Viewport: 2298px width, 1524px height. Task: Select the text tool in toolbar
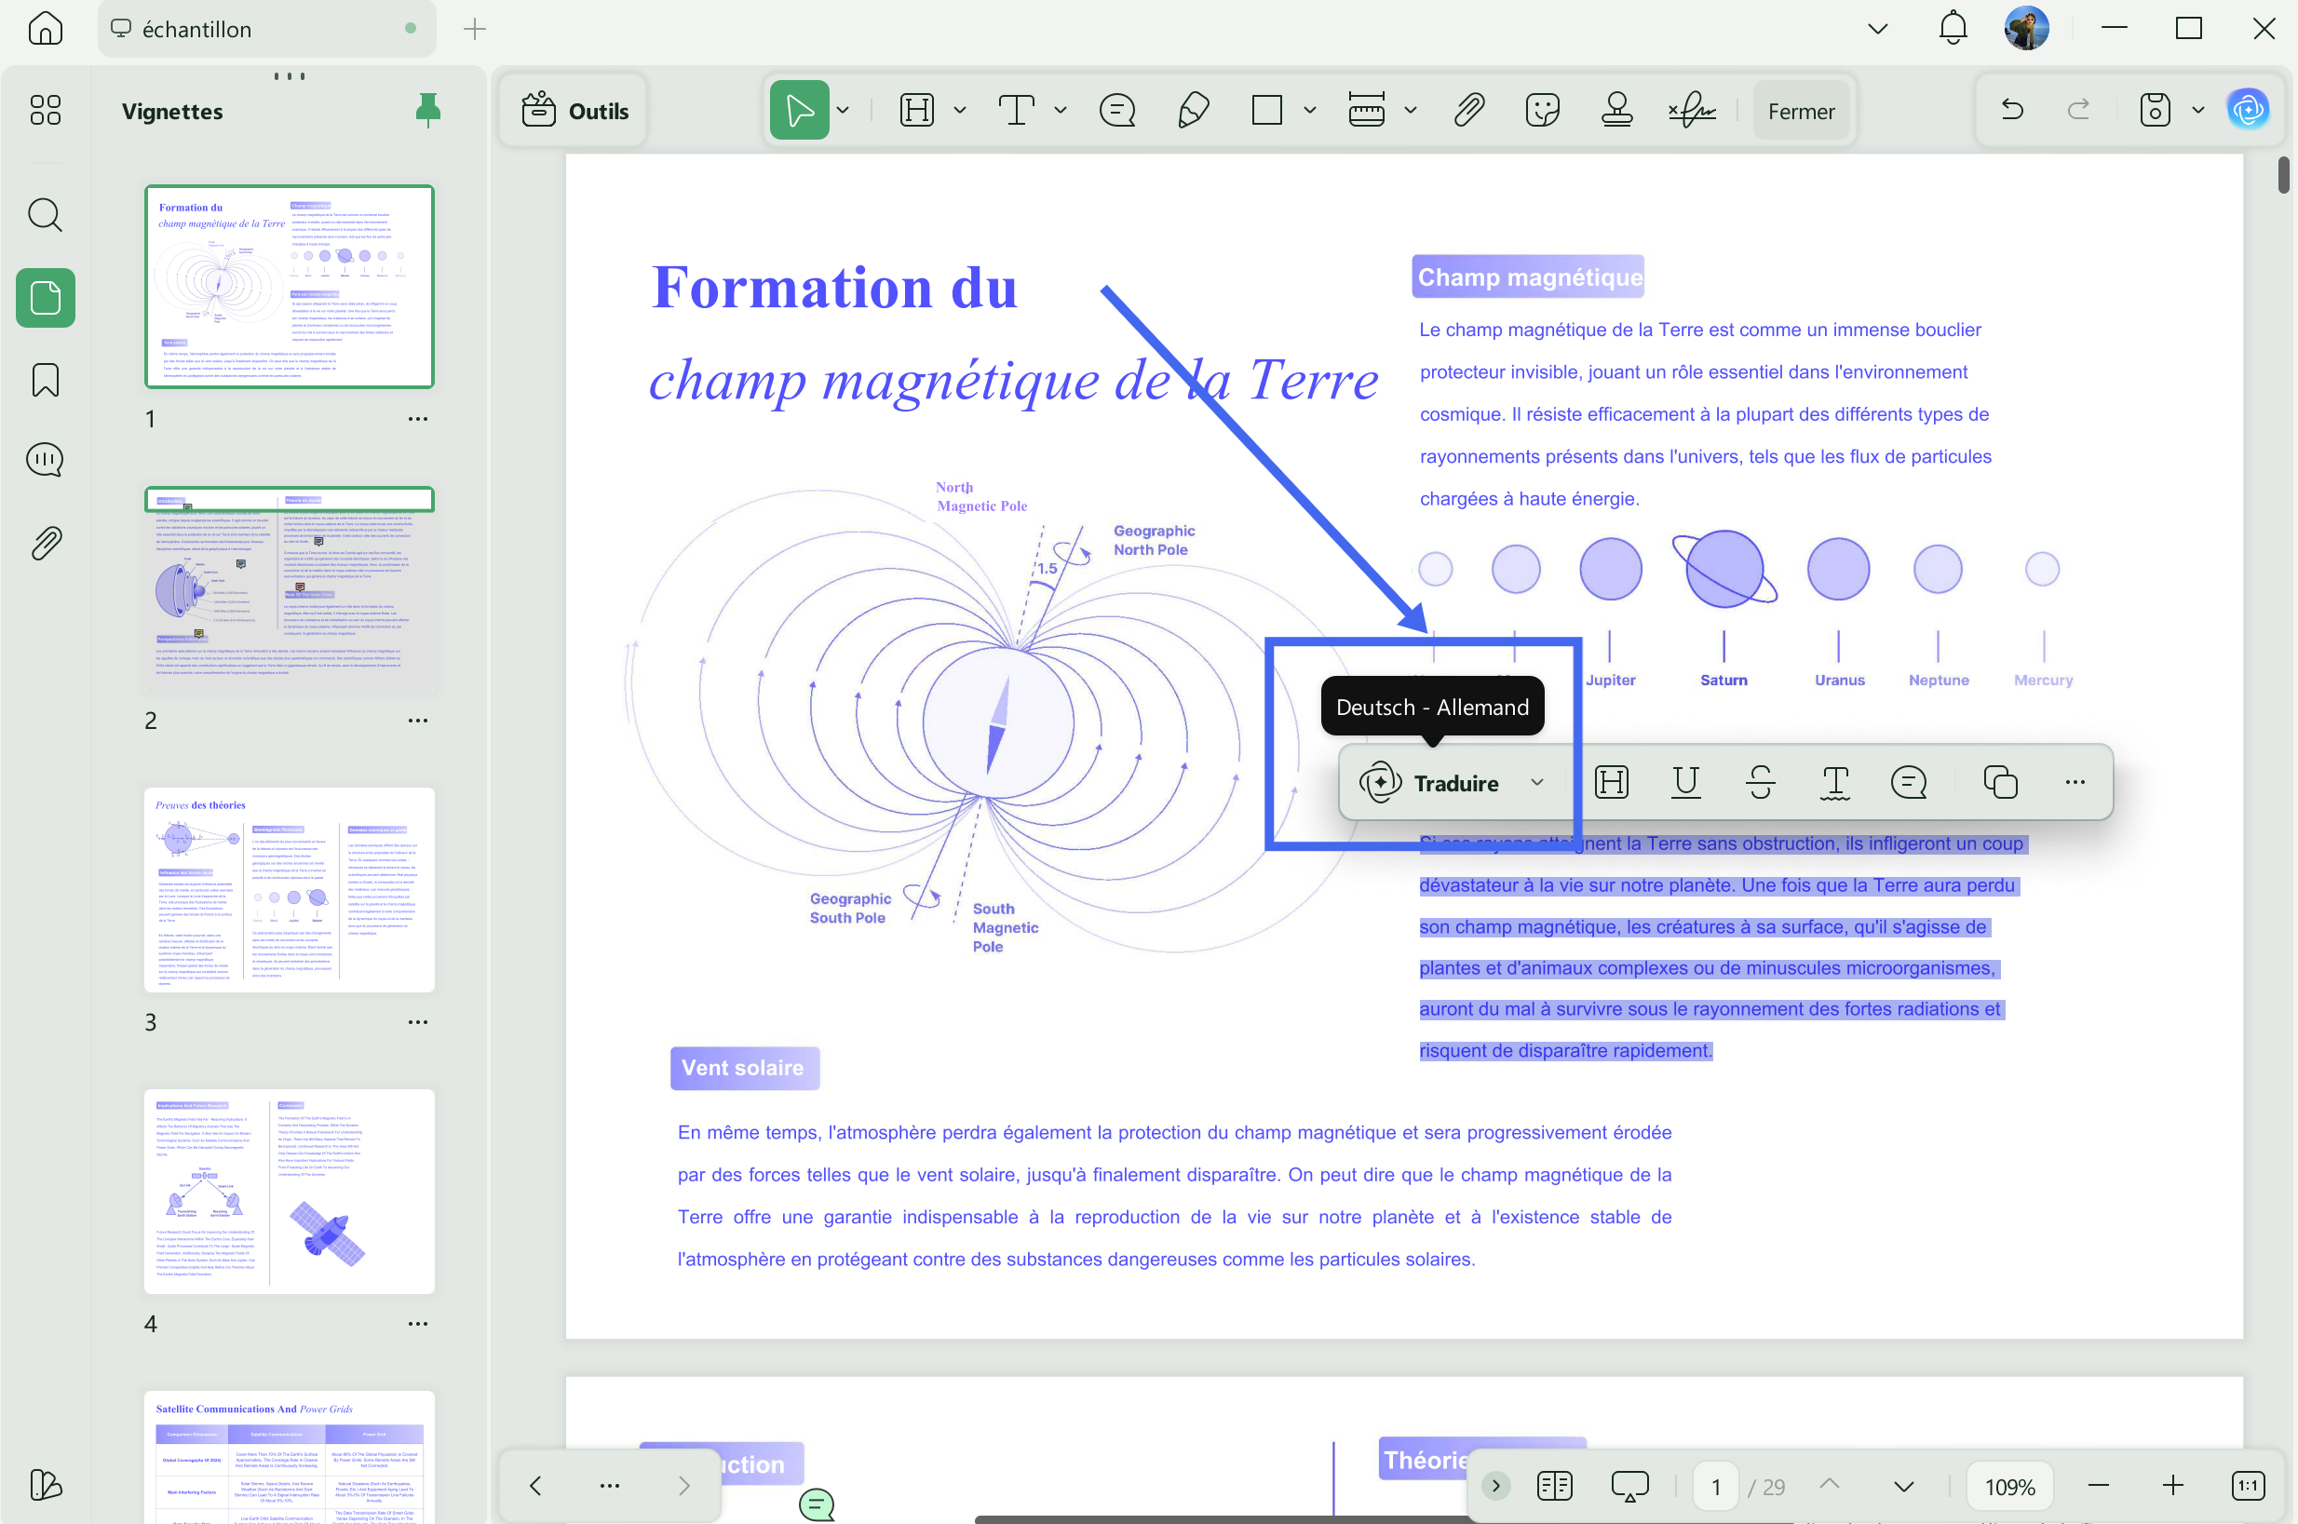tap(1017, 110)
